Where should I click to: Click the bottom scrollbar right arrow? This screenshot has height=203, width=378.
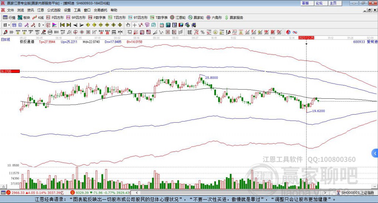(325, 193)
